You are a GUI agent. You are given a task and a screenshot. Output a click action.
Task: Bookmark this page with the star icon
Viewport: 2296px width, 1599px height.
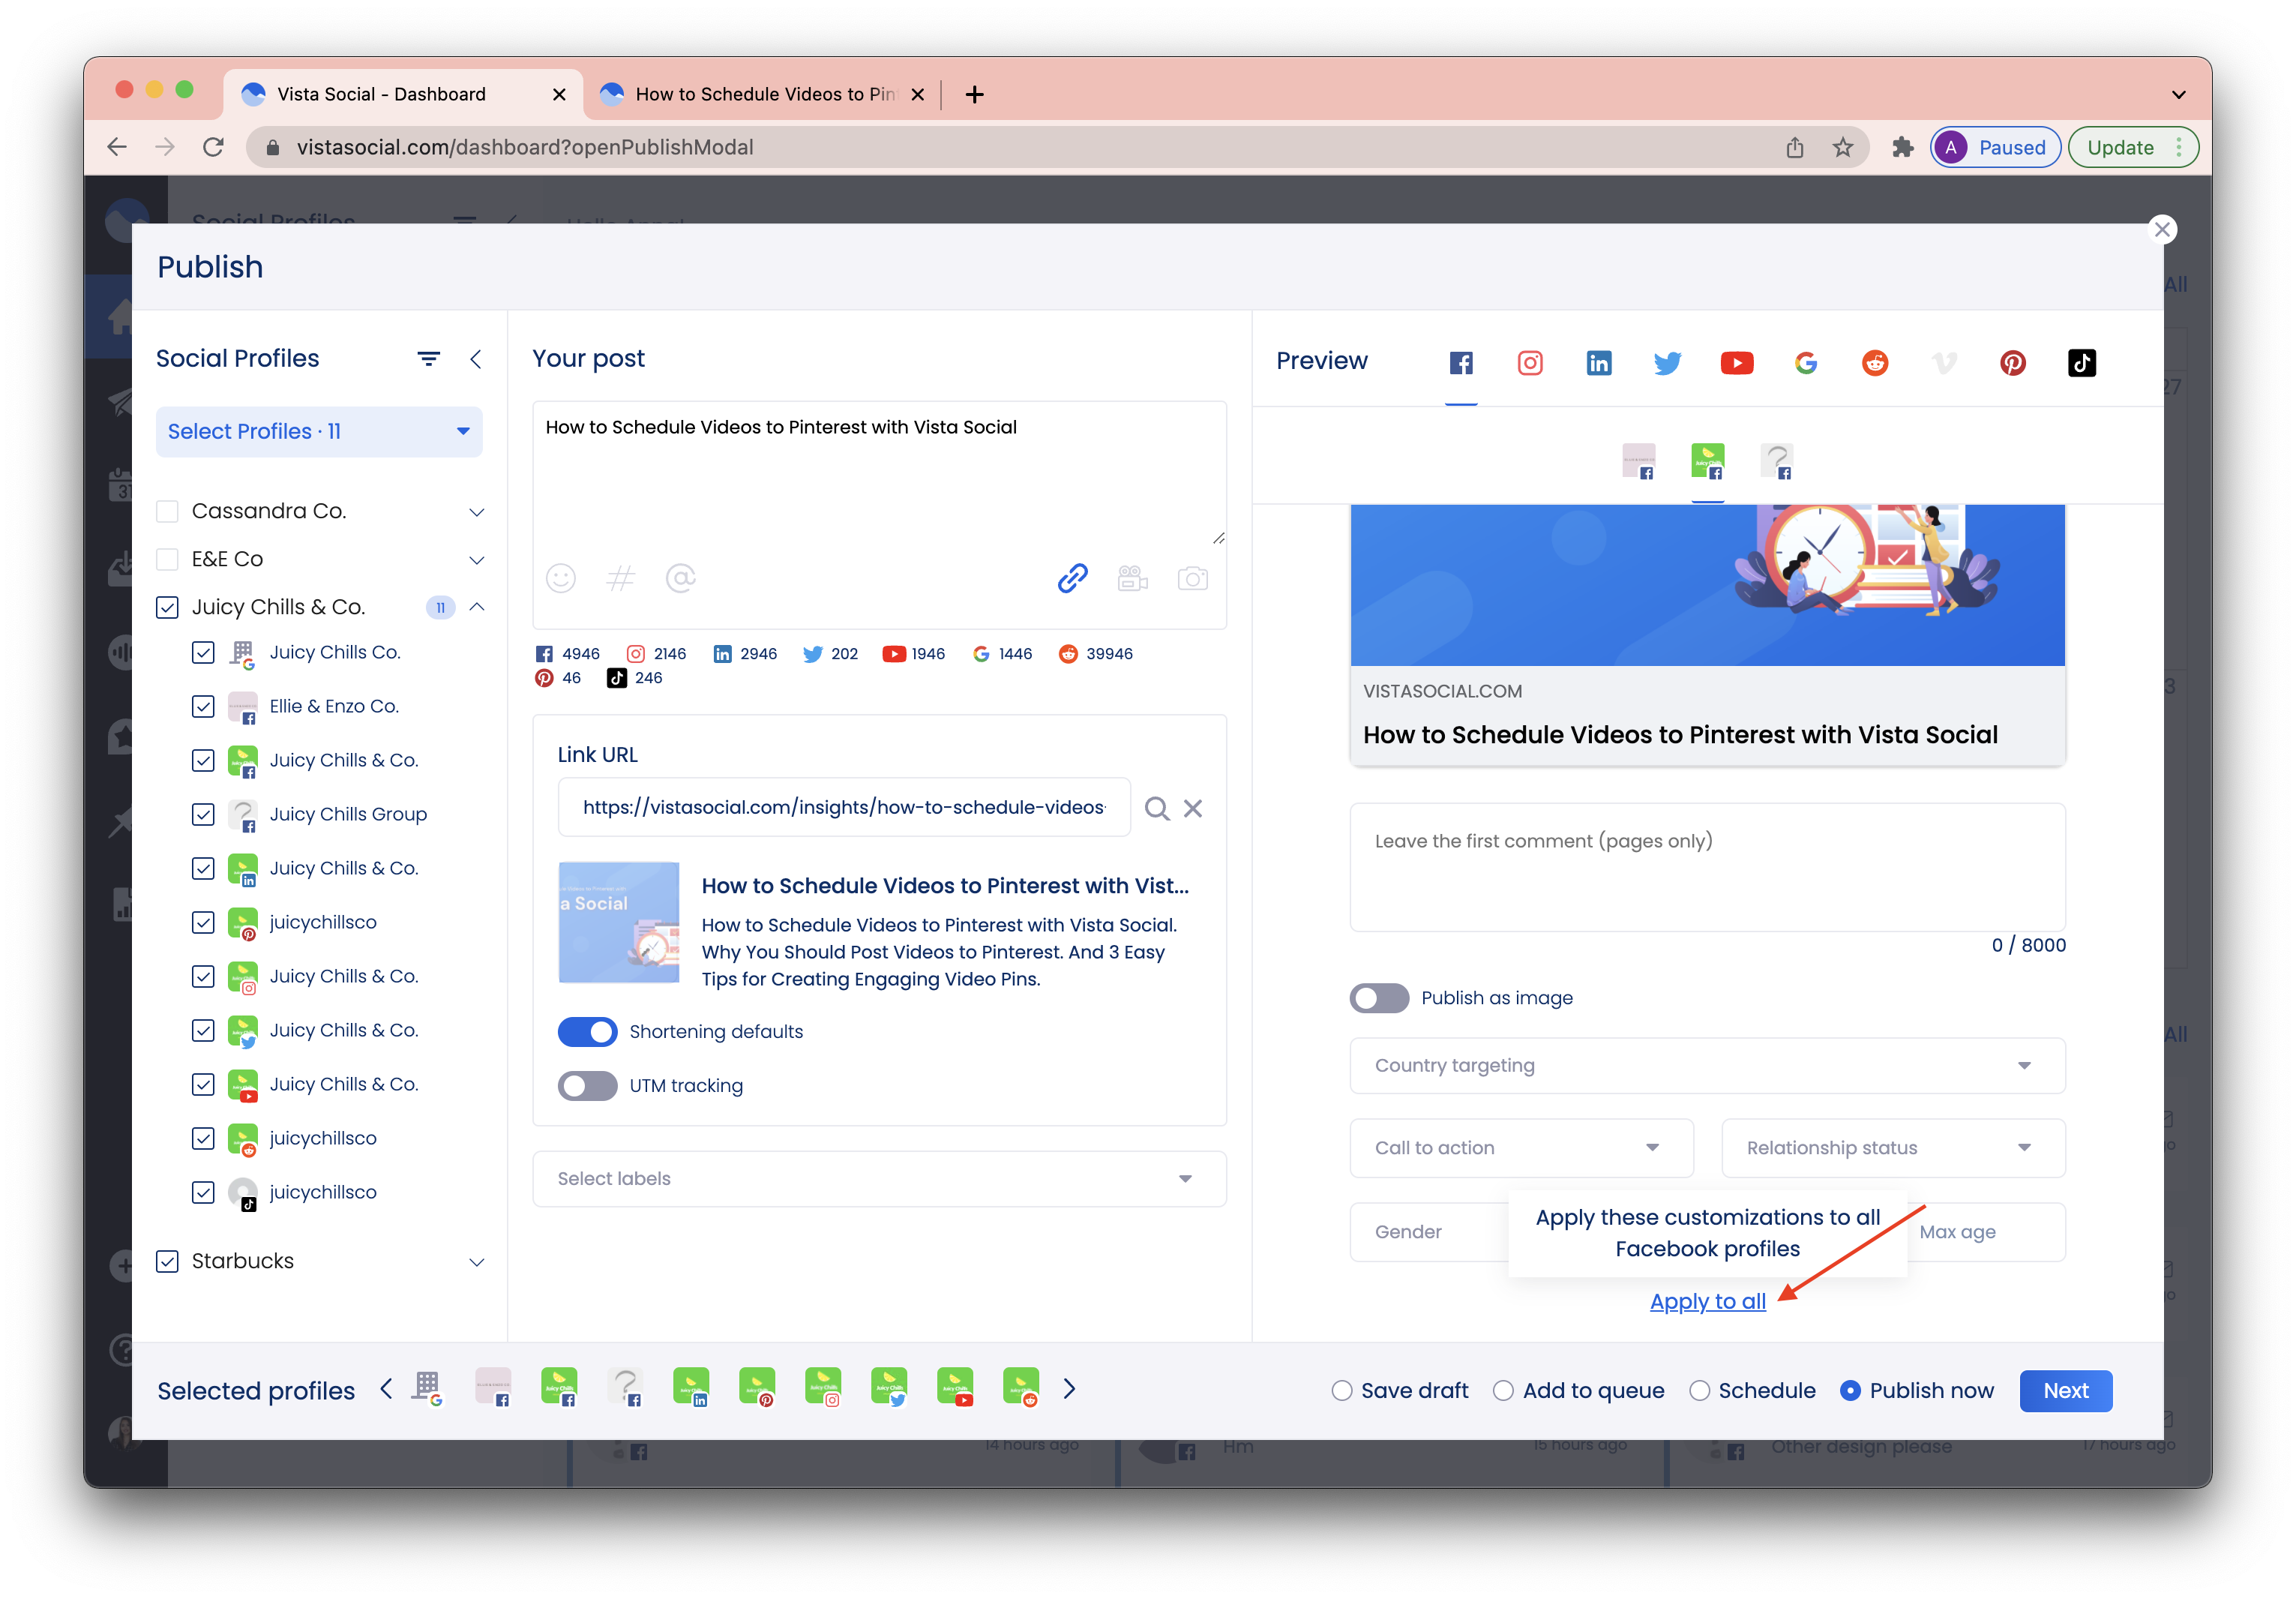[1842, 148]
